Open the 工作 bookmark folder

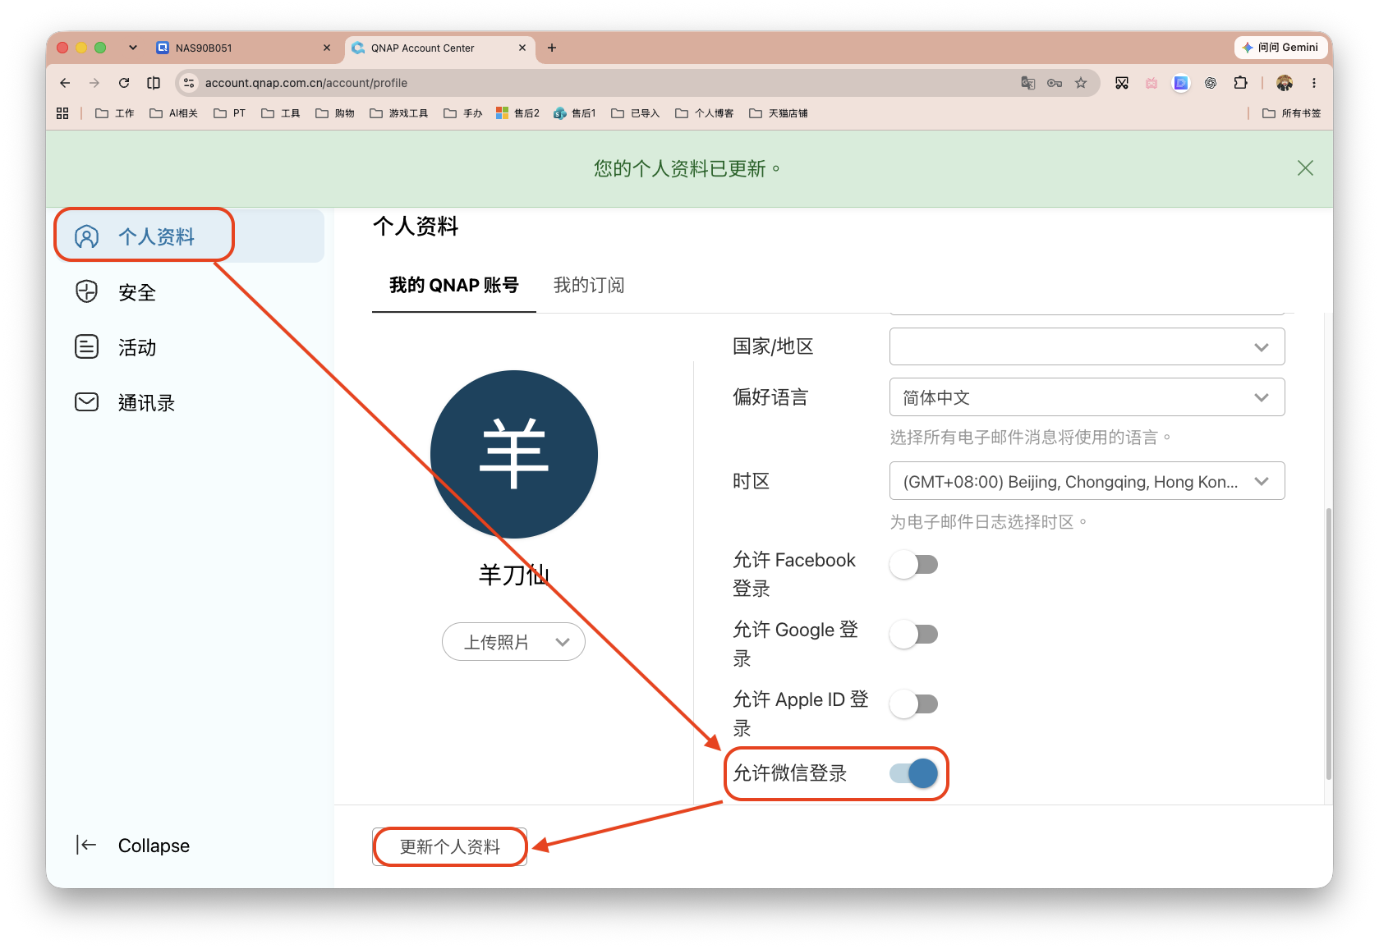(115, 113)
